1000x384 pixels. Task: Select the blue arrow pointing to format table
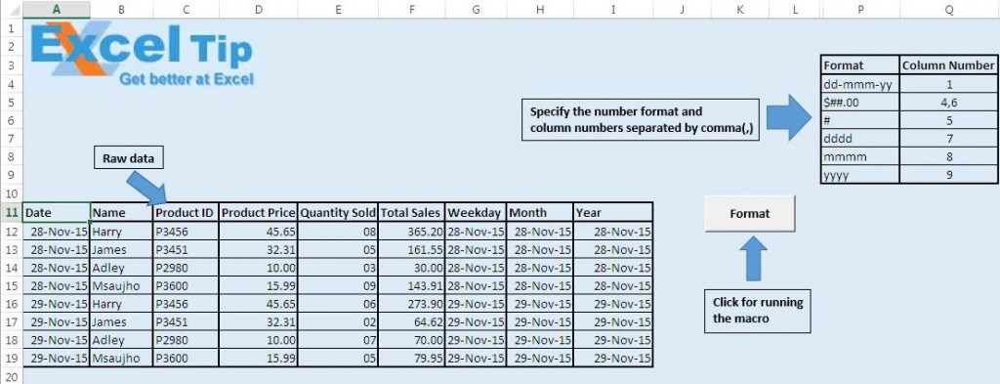(x=788, y=117)
